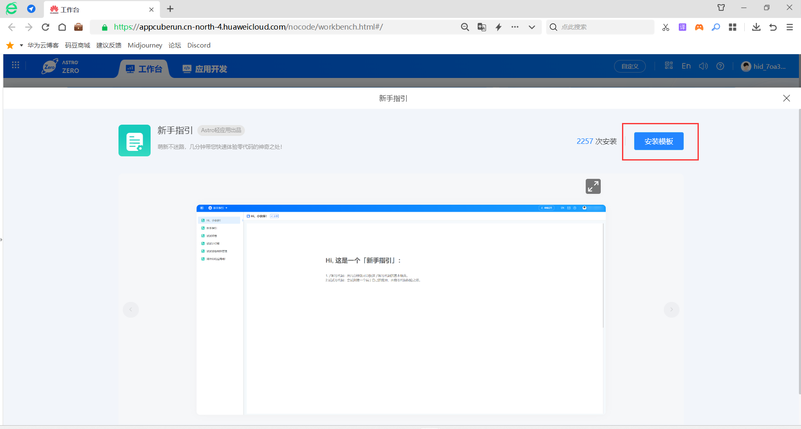Click the browser skin shirt icon
This screenshot has width=801, height=429.
[x=721, y=8]
